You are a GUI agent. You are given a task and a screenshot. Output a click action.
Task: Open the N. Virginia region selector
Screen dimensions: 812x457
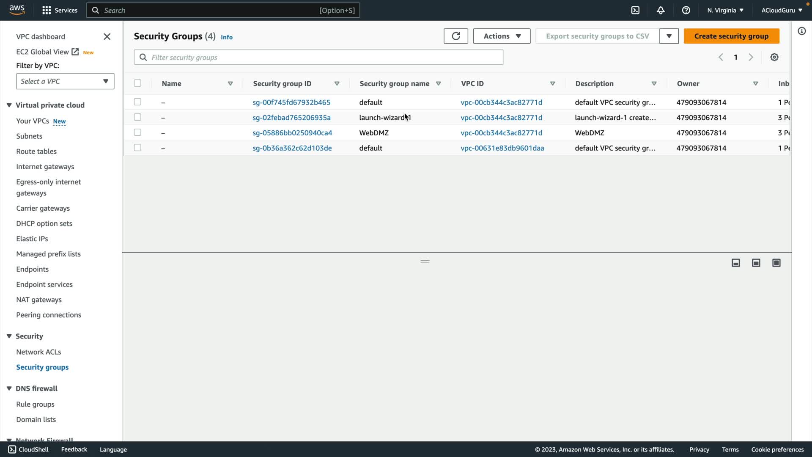coord(725,10)
